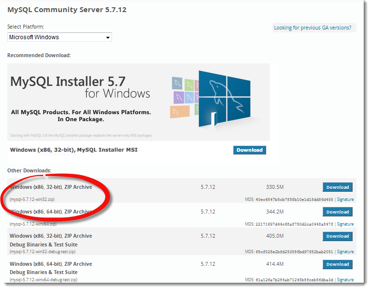Screen dimensions: 371x290
Task: Download the 64-bit Debug Binaries ZIP (414.4M)
Action: coord(338,264)
